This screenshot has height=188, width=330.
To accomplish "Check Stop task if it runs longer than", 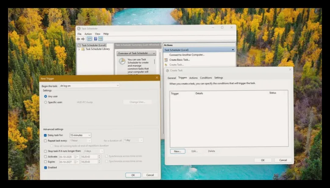I will click(x=45, y=151).
